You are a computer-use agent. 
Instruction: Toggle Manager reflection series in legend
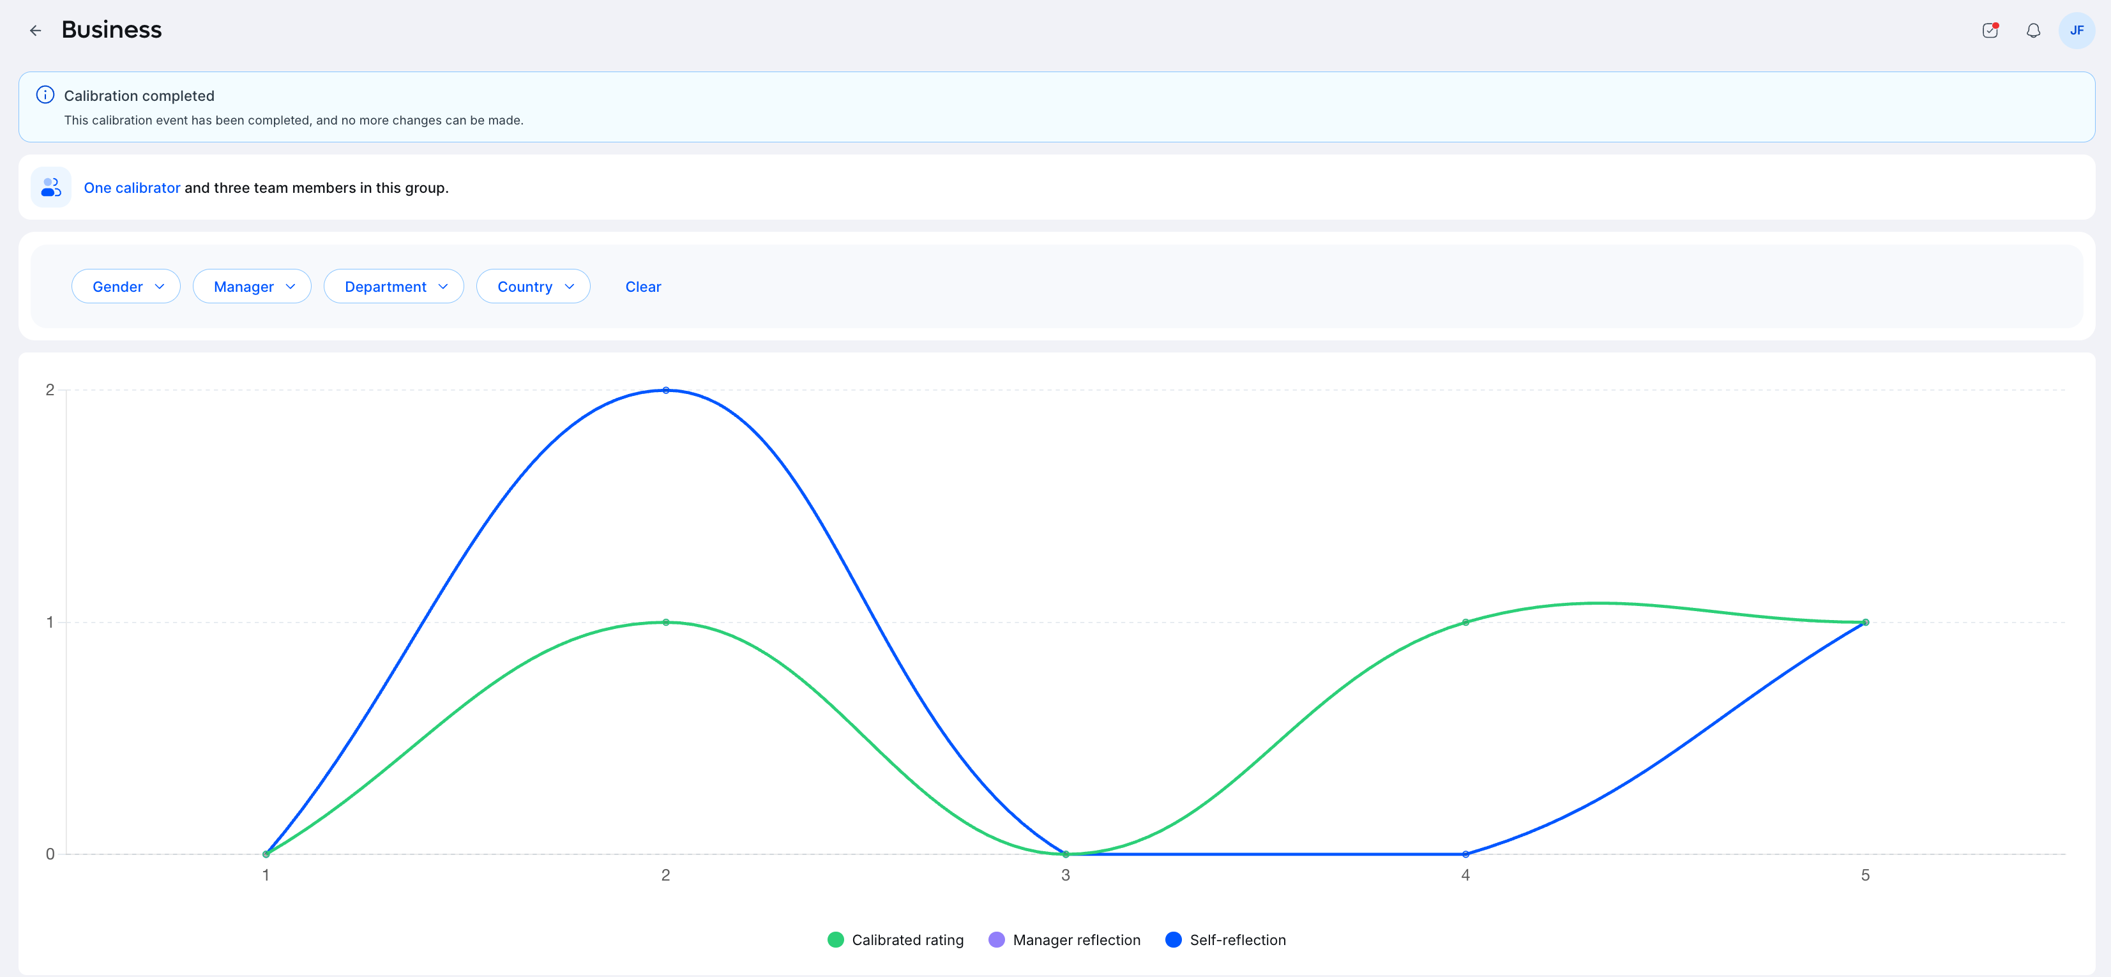(1064, 939)
